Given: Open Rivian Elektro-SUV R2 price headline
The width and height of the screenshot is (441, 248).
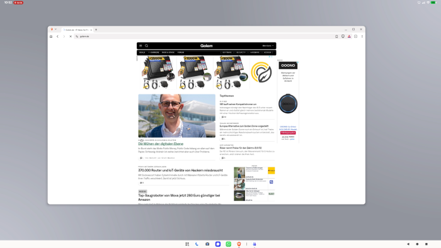Looking at the screenshot, I should click(241, 148).
